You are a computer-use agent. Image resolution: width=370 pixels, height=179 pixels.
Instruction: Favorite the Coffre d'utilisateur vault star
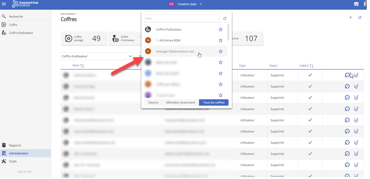point(220,30)
